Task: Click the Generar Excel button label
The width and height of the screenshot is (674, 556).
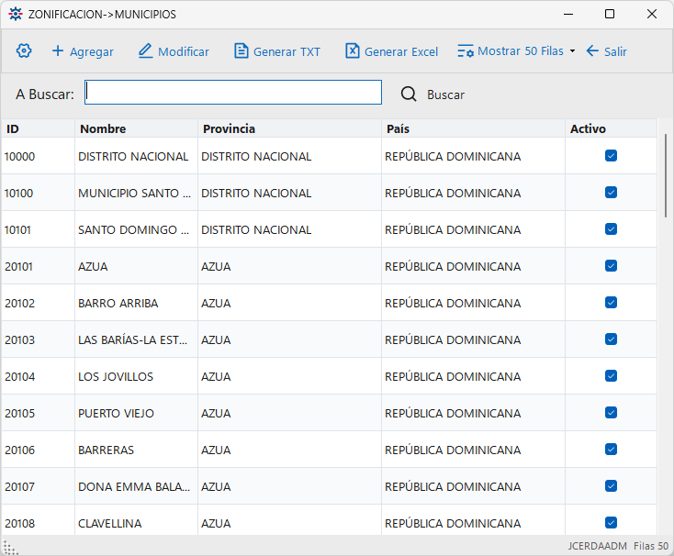Action: pos(401,52)
